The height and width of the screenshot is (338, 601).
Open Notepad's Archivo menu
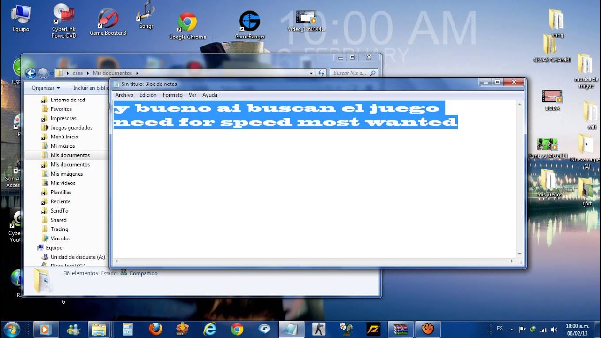pos(124,95)
